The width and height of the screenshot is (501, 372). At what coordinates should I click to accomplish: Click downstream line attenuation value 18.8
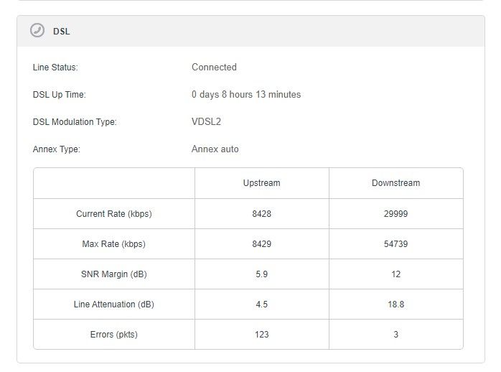[395, 304]
